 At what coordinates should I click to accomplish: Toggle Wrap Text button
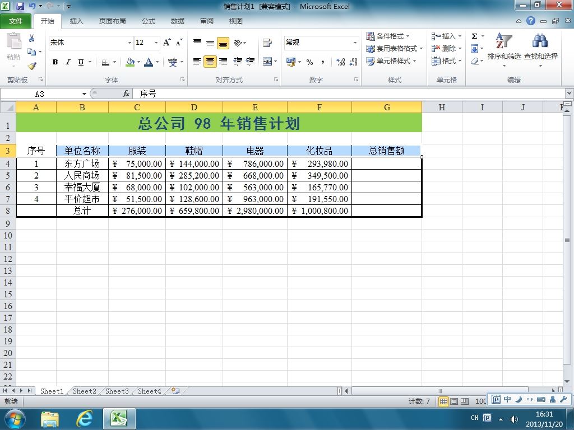(267, 43)
